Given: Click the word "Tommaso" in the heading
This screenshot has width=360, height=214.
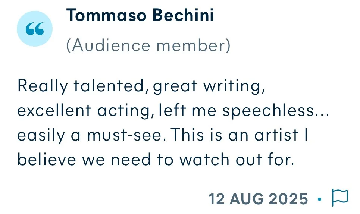Looking at the screenshot, I should 106,15.
